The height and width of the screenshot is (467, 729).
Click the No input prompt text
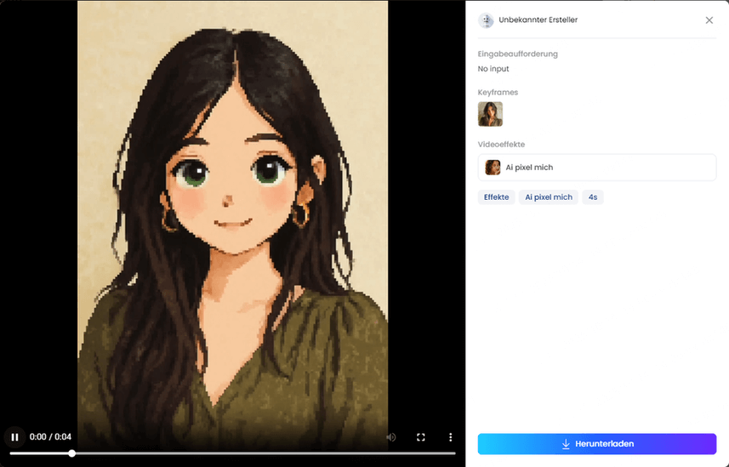[x=493, y=69]
